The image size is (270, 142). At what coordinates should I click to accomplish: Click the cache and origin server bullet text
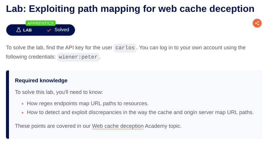click(x=140, y=112)
